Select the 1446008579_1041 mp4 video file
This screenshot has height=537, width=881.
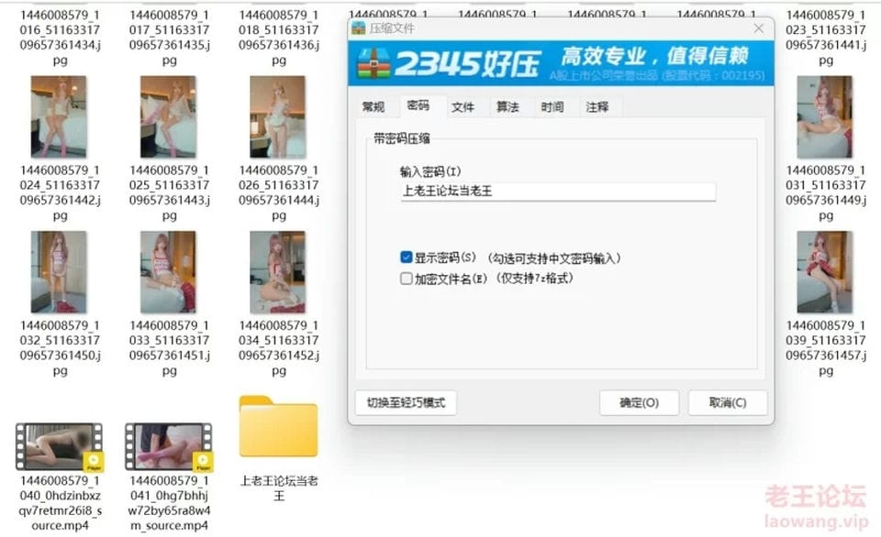pyautogui.click(x=168, y=447)
